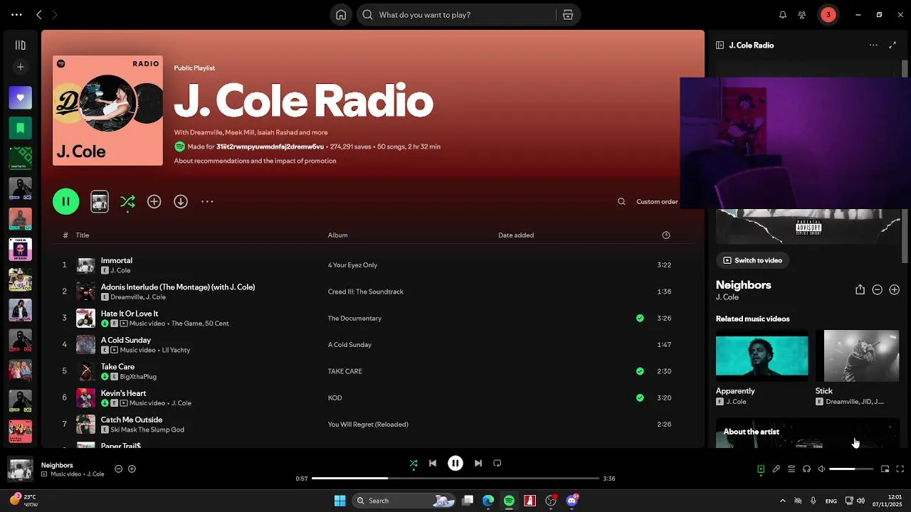Skip to the previous track

point(433,463)
